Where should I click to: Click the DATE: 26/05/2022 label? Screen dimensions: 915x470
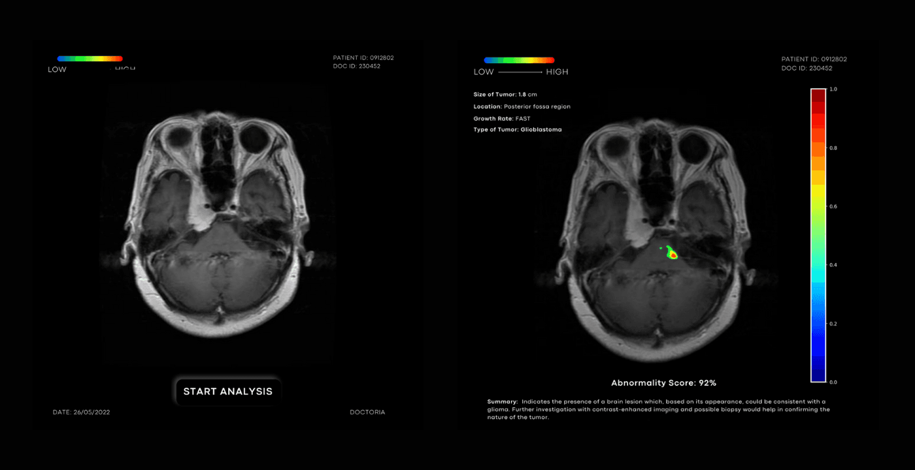pyautogui.click(x=82, y=413)
